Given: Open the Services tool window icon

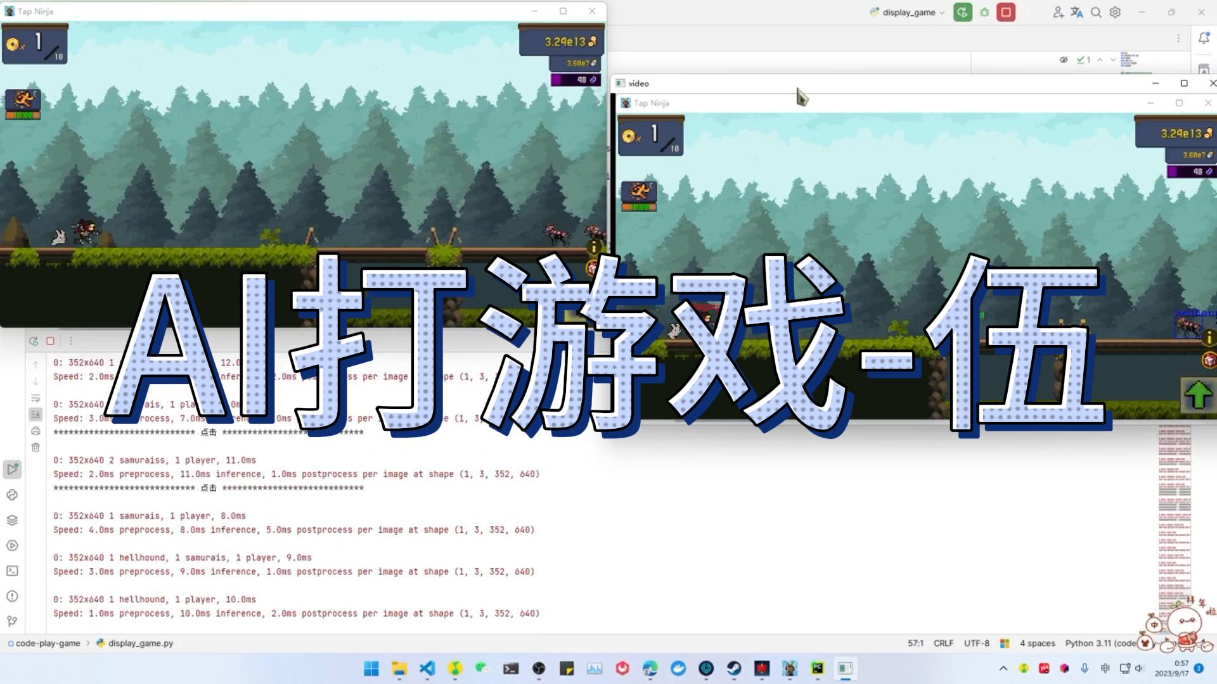Looking at the screenshot, I should (12, 545).
